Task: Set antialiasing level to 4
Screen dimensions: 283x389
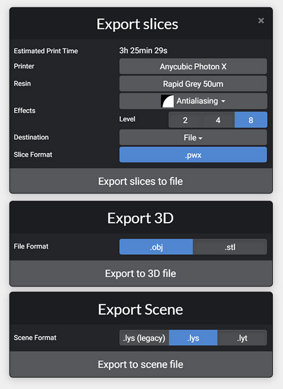Action: click(x=218, y=120)
